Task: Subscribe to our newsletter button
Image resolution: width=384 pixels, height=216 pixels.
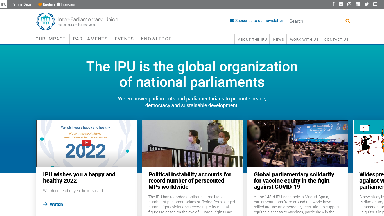Action: (257, 21)
